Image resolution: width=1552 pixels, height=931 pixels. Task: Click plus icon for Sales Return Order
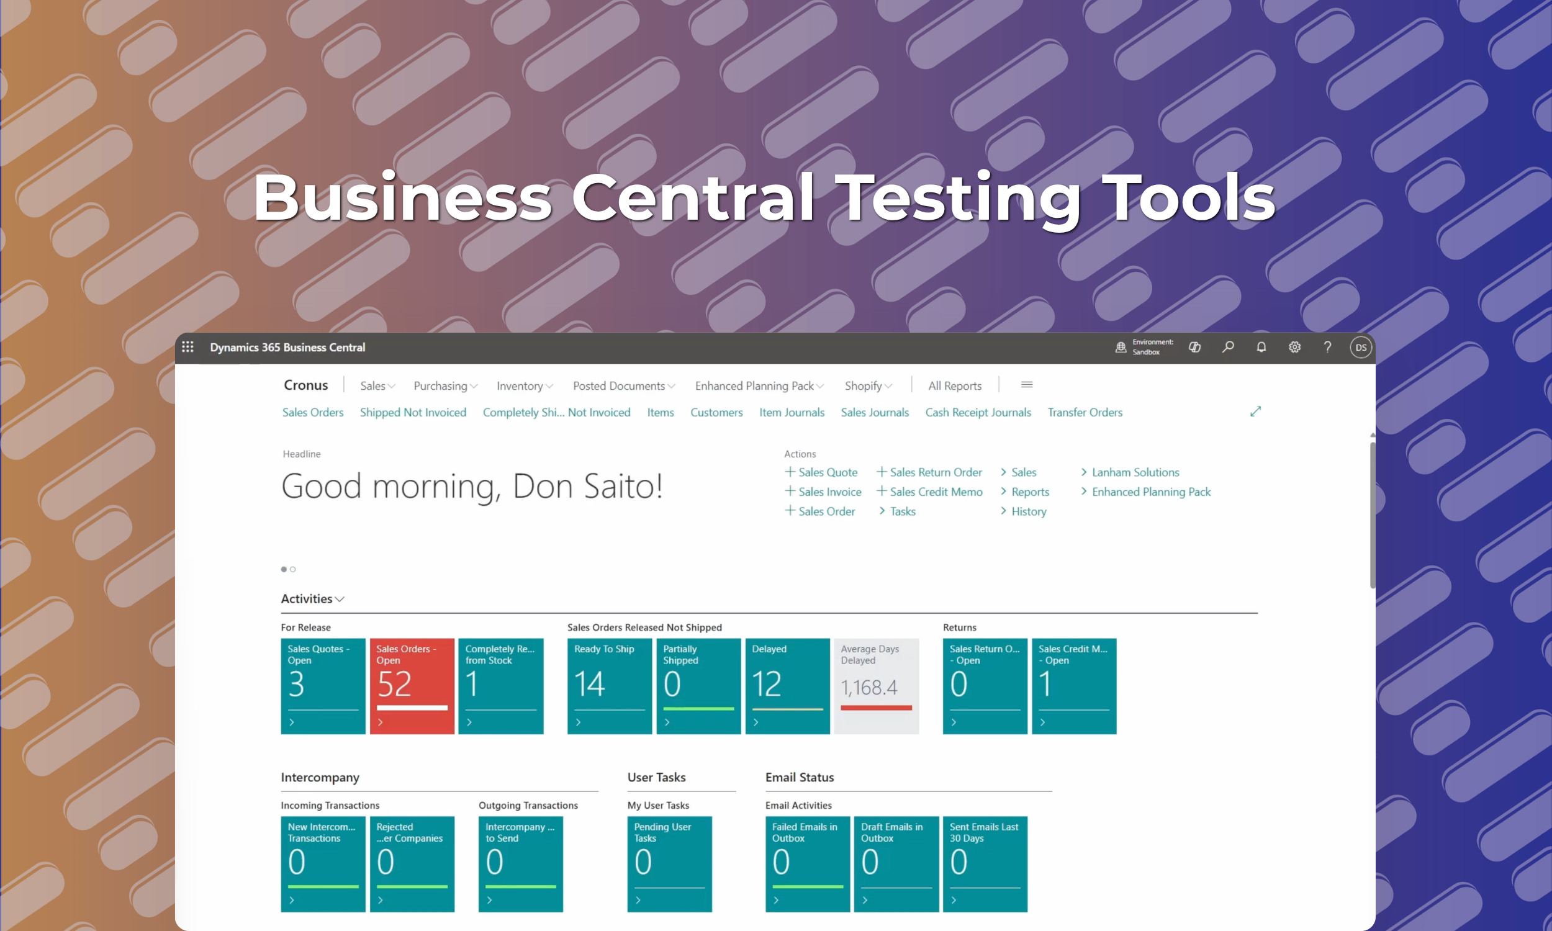click(x=882, y=471)
